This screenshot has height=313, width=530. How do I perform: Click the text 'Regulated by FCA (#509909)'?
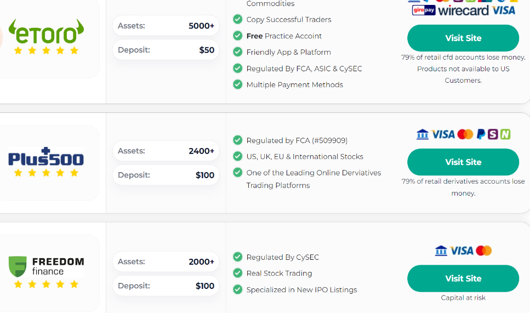coord(297,140)
